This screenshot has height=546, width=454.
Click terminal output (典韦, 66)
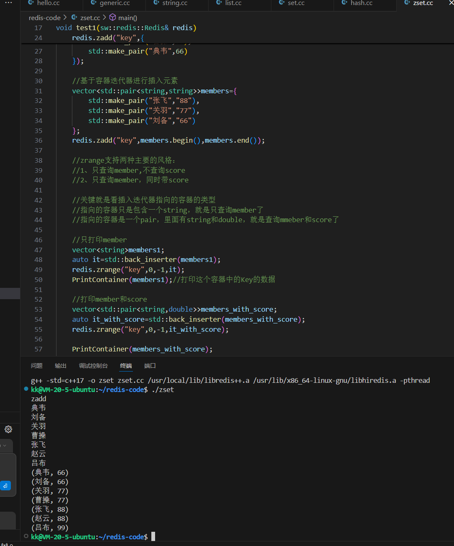50,472
